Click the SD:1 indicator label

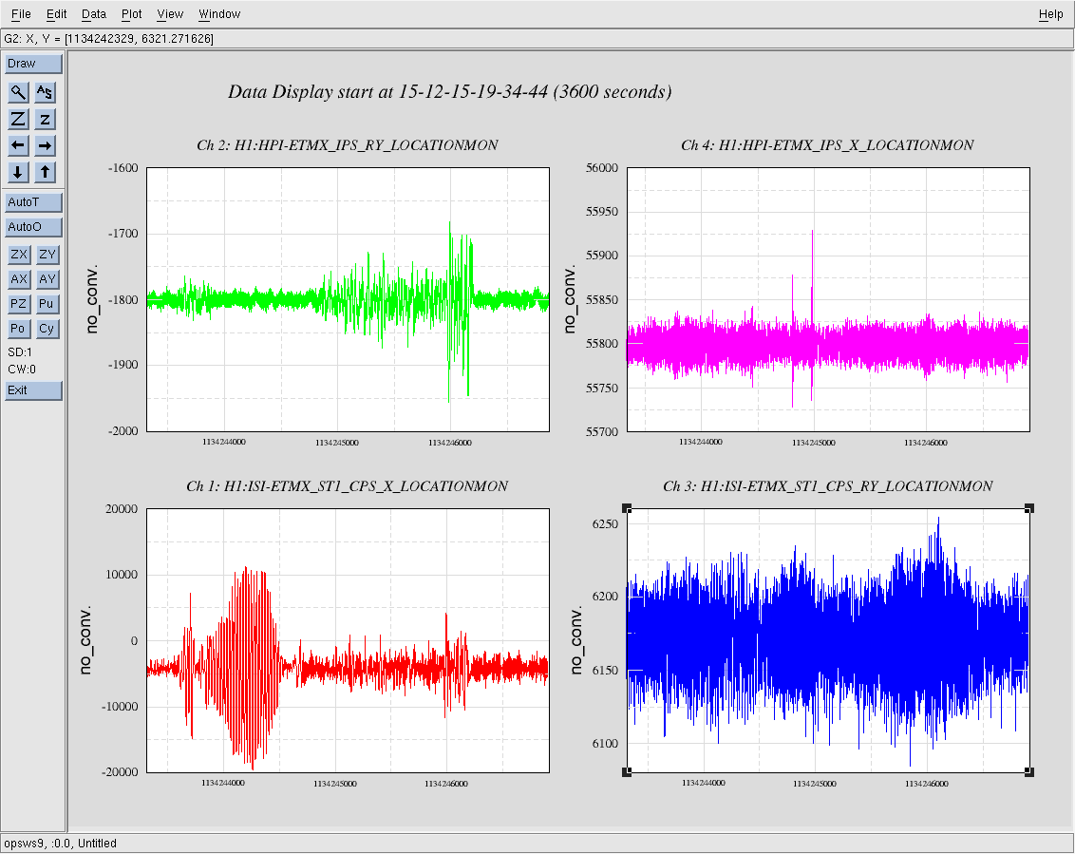coord(20,352)
